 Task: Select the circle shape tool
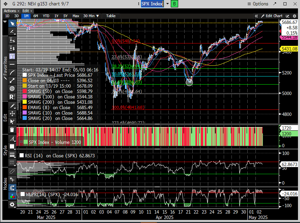12,89
